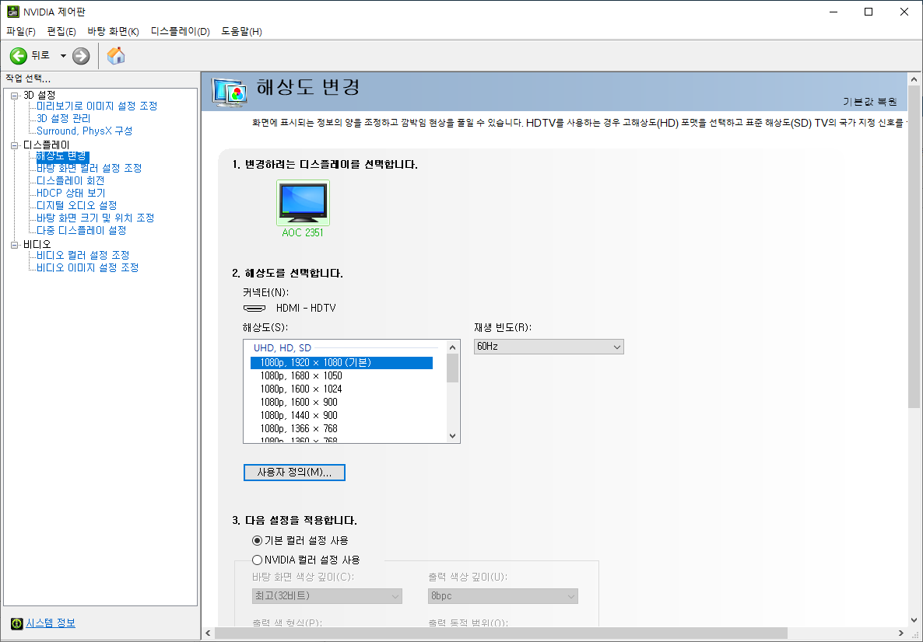The height and width of the screenshot is (642, 923).
Task: Open the 도움말(H) menu
Action: pyautogui.click(x=241, y=32)
